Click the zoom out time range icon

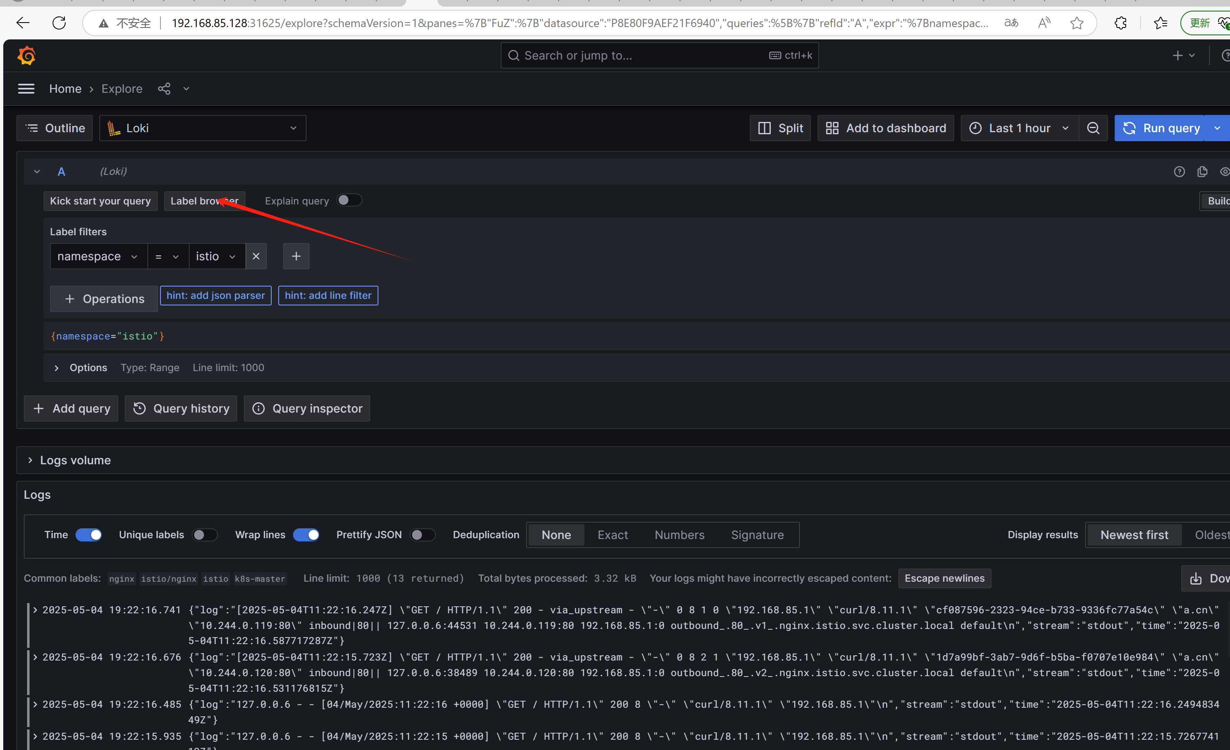1093,128
